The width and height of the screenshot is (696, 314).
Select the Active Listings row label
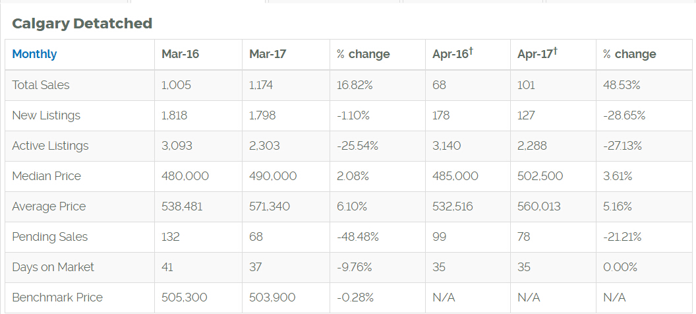tap(50, 146)
